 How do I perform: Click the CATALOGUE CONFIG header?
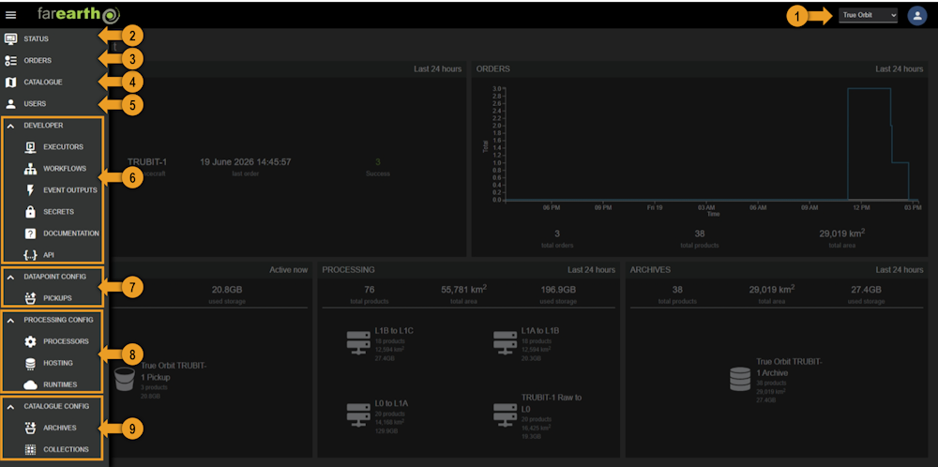coord(57,406)
